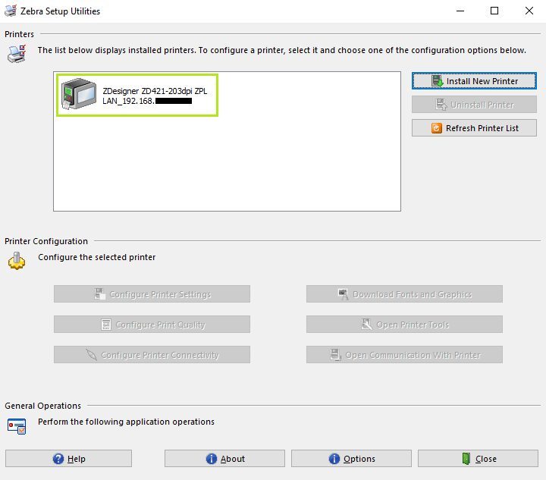Click the gear icon in Printer Configuration
This screenshot has width=546, height=480.
pos(17,261)
